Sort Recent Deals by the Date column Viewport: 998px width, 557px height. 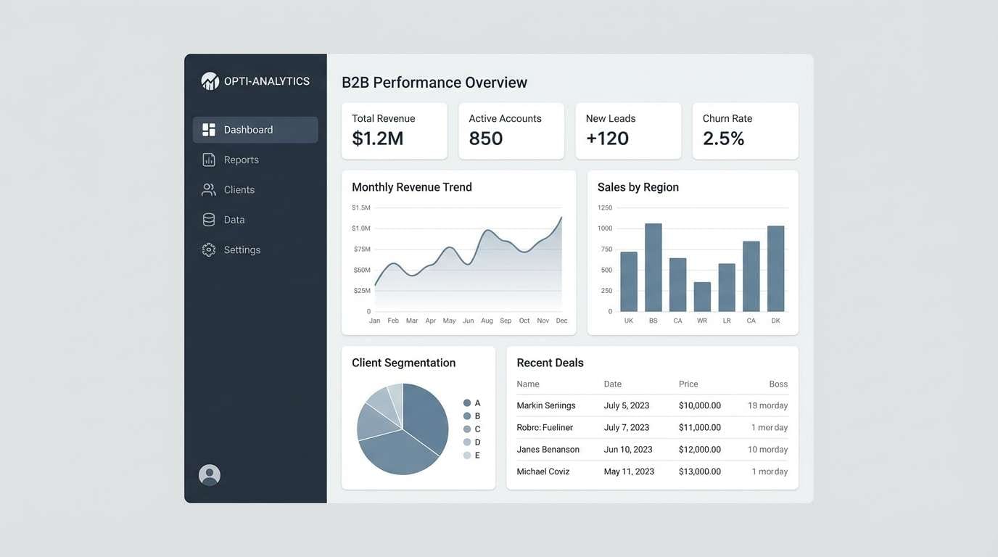612,384
